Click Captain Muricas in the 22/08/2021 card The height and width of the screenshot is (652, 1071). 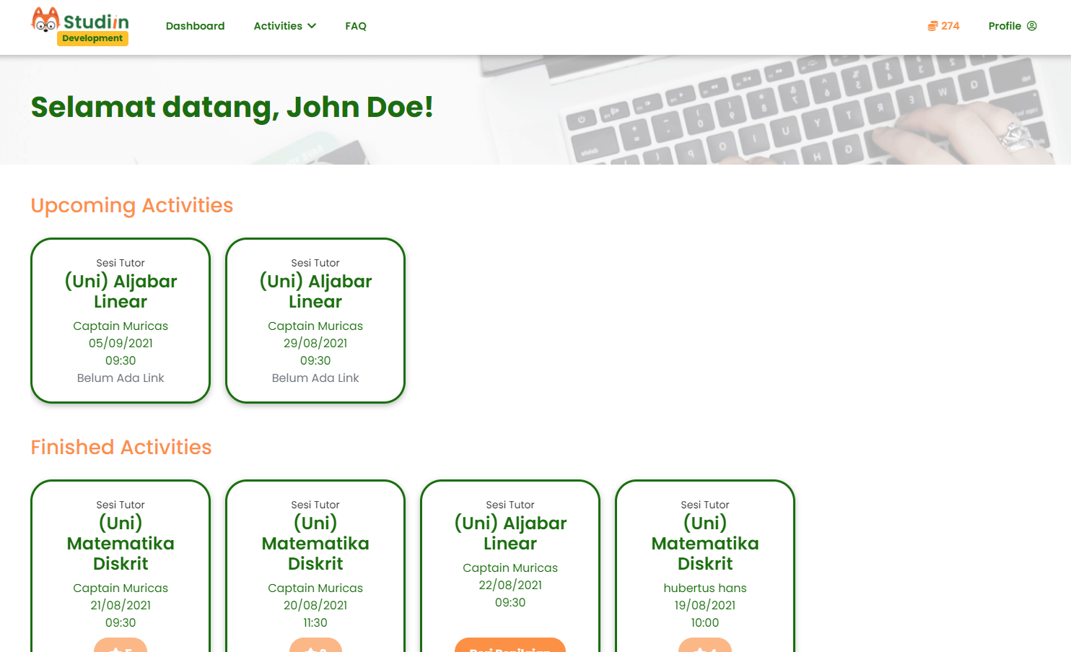510,568
